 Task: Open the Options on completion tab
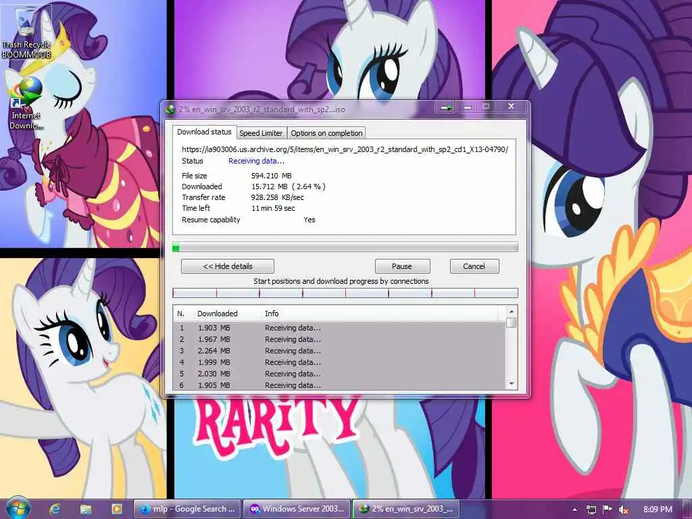point(326,133)
